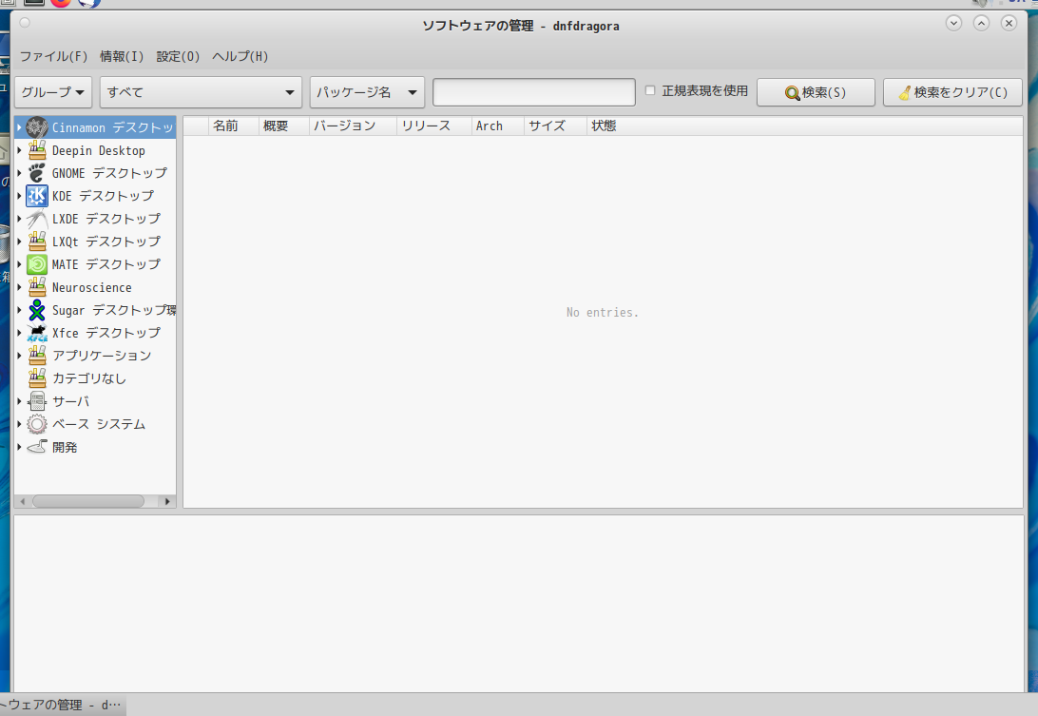Click the package search text field
1038x716 pixels.
click(533, 92)
